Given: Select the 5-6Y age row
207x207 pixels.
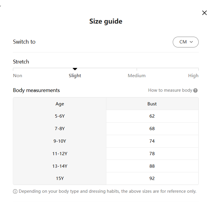Looking at the screenshot, I should pos(60,116).
